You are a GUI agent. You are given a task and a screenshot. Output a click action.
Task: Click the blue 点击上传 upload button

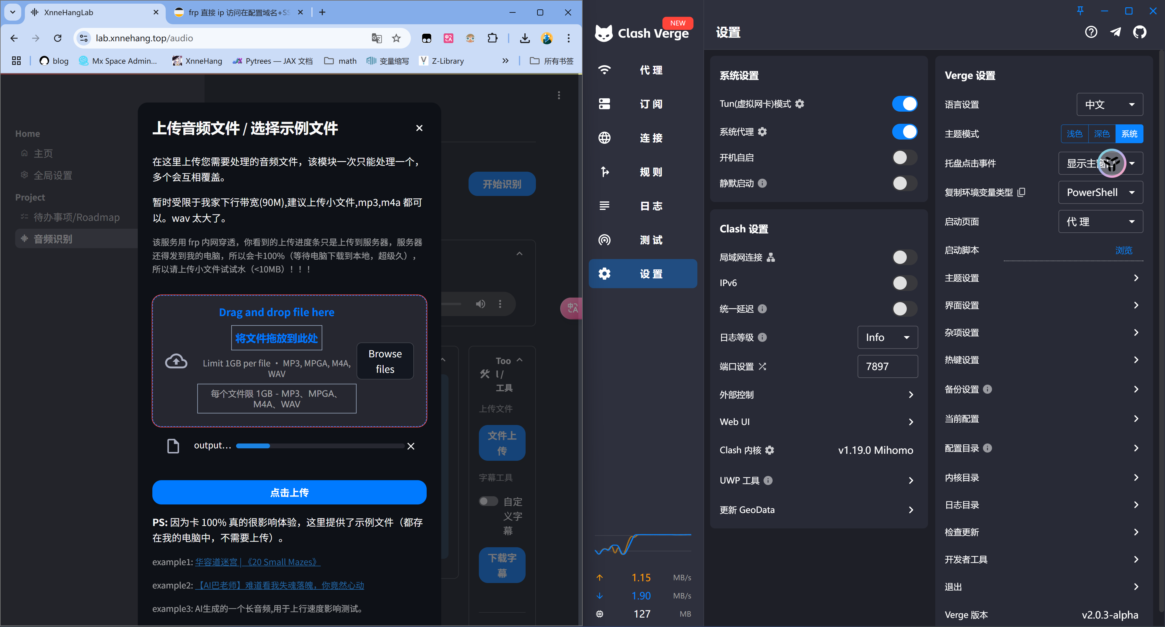click(x=289, y=492)
